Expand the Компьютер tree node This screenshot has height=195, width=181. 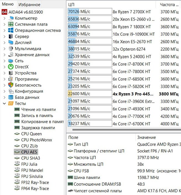point(4,18)
